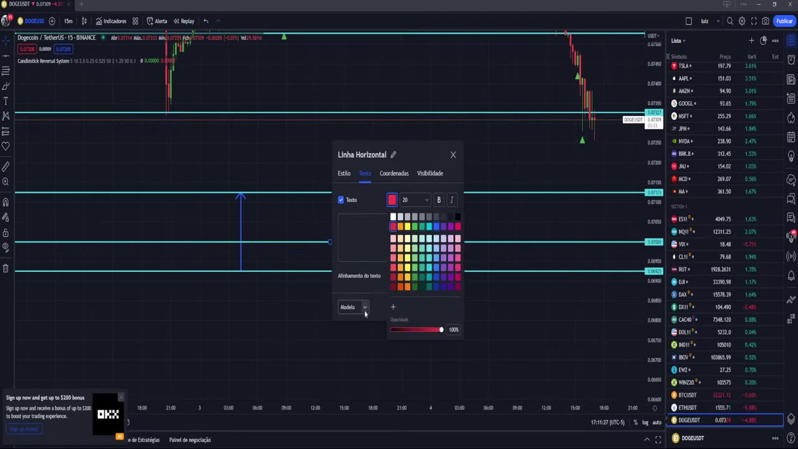
Task: Select TSLA in the watchlist
Action: coord(725,66)
